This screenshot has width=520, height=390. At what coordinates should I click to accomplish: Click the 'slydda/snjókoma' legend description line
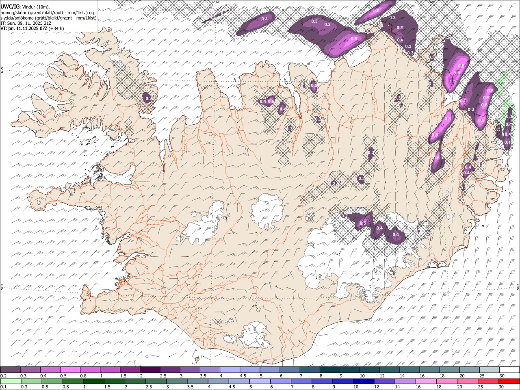click(x=48, y=18)
